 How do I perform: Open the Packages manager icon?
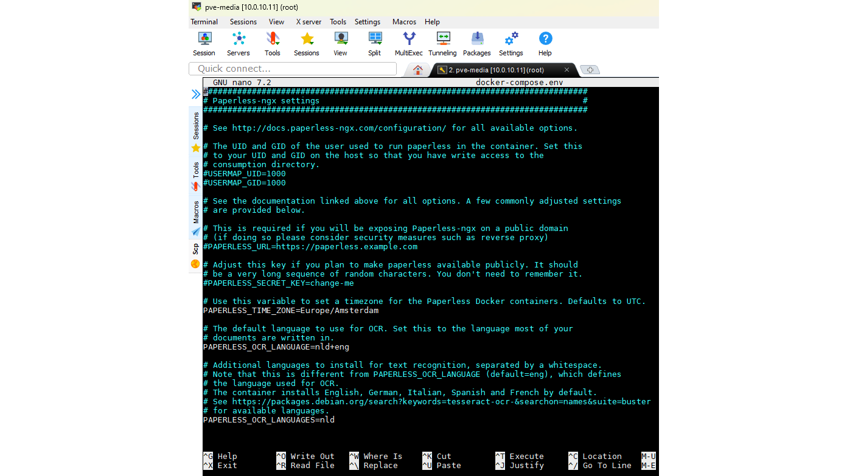click(477, 44)
